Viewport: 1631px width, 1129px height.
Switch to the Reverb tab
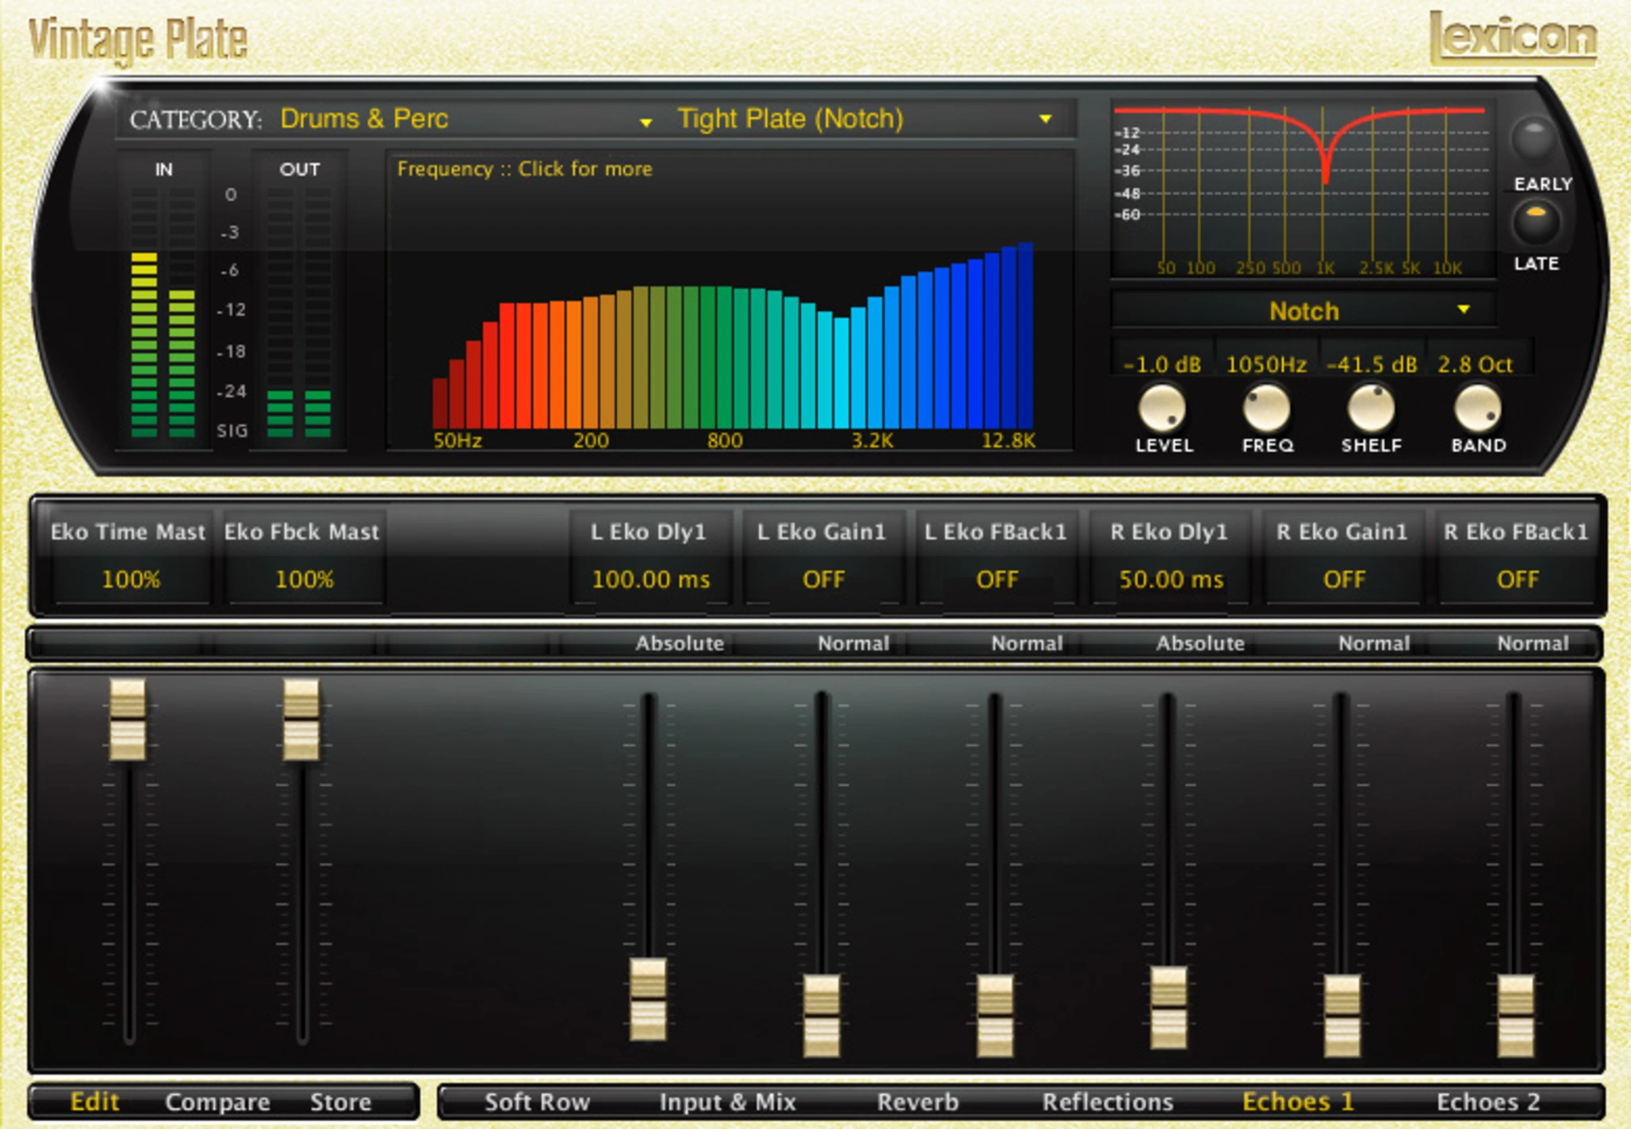pyautogui.click(x=917, y=1102)
